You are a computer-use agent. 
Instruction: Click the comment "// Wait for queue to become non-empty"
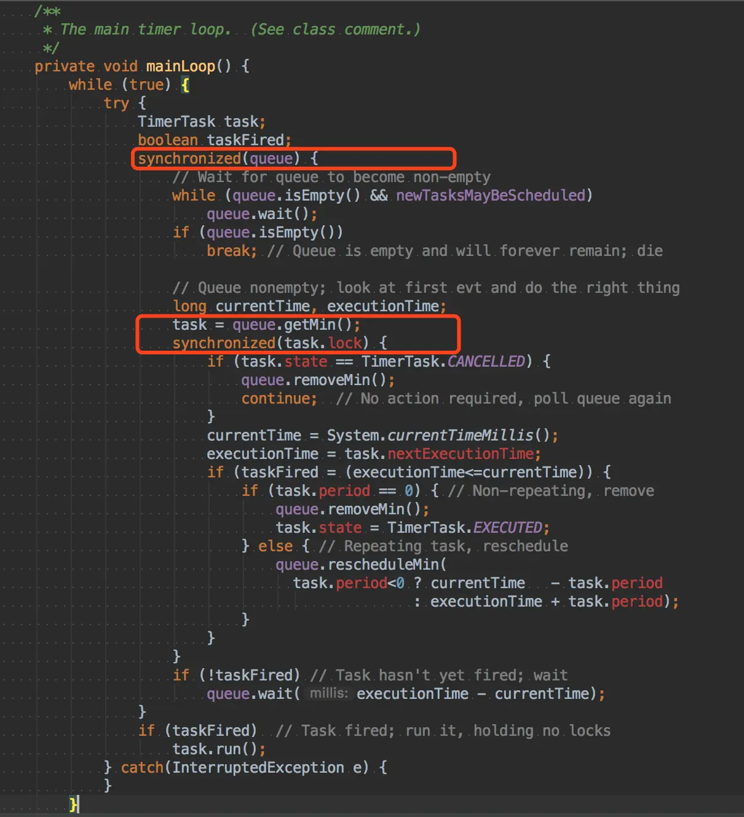[331, 177]
